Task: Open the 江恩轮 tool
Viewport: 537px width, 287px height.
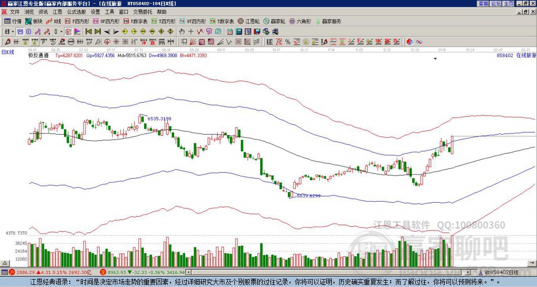Action: click(x=249, y=21)
